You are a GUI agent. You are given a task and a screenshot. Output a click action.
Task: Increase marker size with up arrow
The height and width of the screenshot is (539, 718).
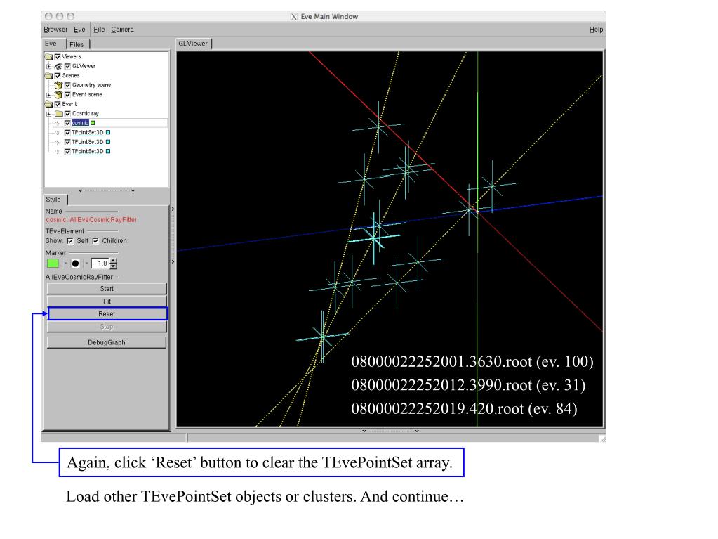tap(114, 261)
